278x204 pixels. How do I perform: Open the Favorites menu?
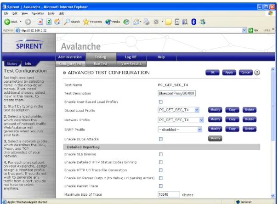coord(38,13)
